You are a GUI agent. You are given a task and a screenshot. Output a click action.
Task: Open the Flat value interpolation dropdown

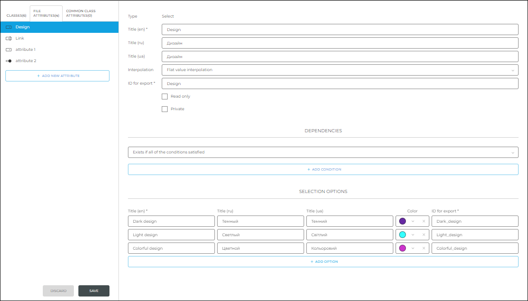[x=340, y=70]
